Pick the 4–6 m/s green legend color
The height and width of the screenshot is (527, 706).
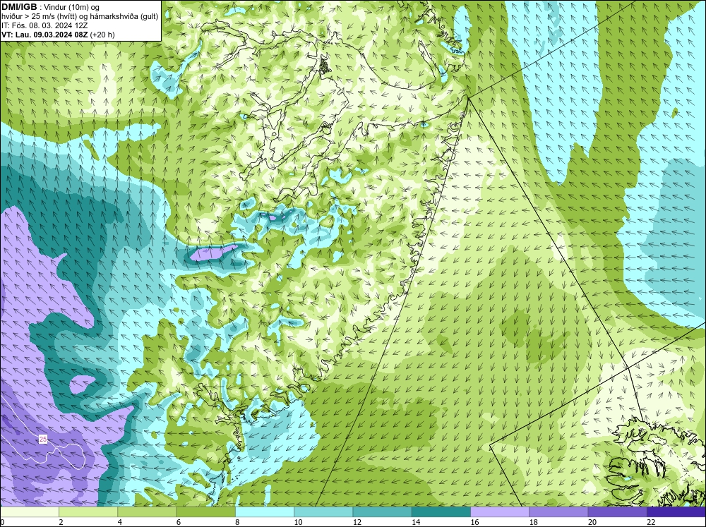click(x=147, y=511)
